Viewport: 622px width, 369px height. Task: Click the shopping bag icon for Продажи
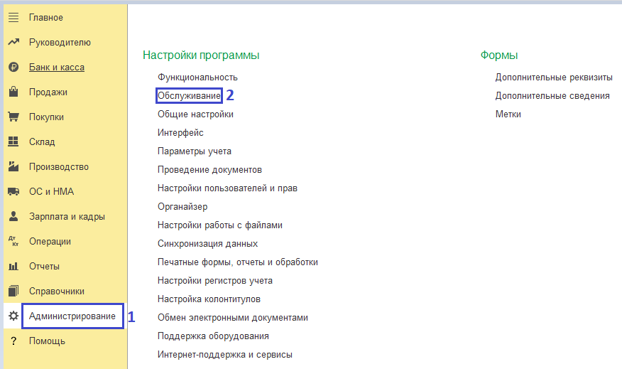click(13, 92)
